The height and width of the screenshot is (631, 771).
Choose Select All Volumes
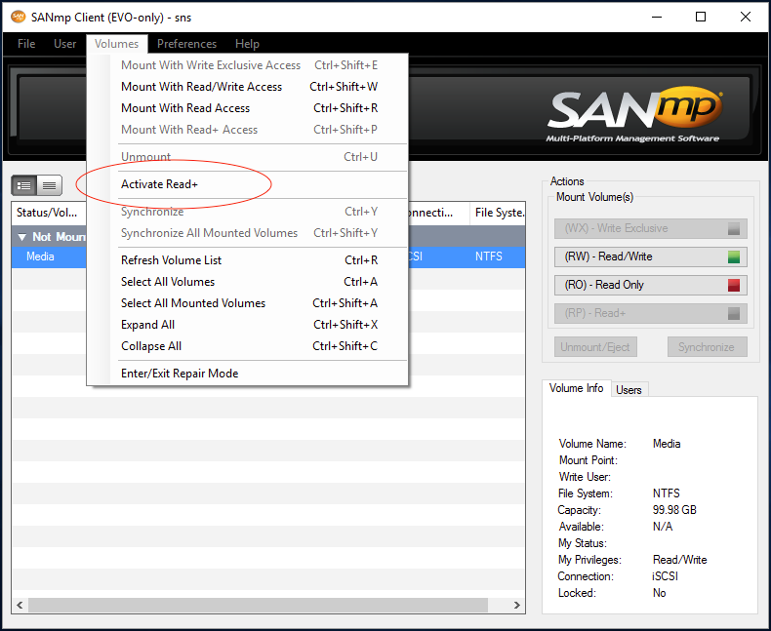click(x=249, y=282)
